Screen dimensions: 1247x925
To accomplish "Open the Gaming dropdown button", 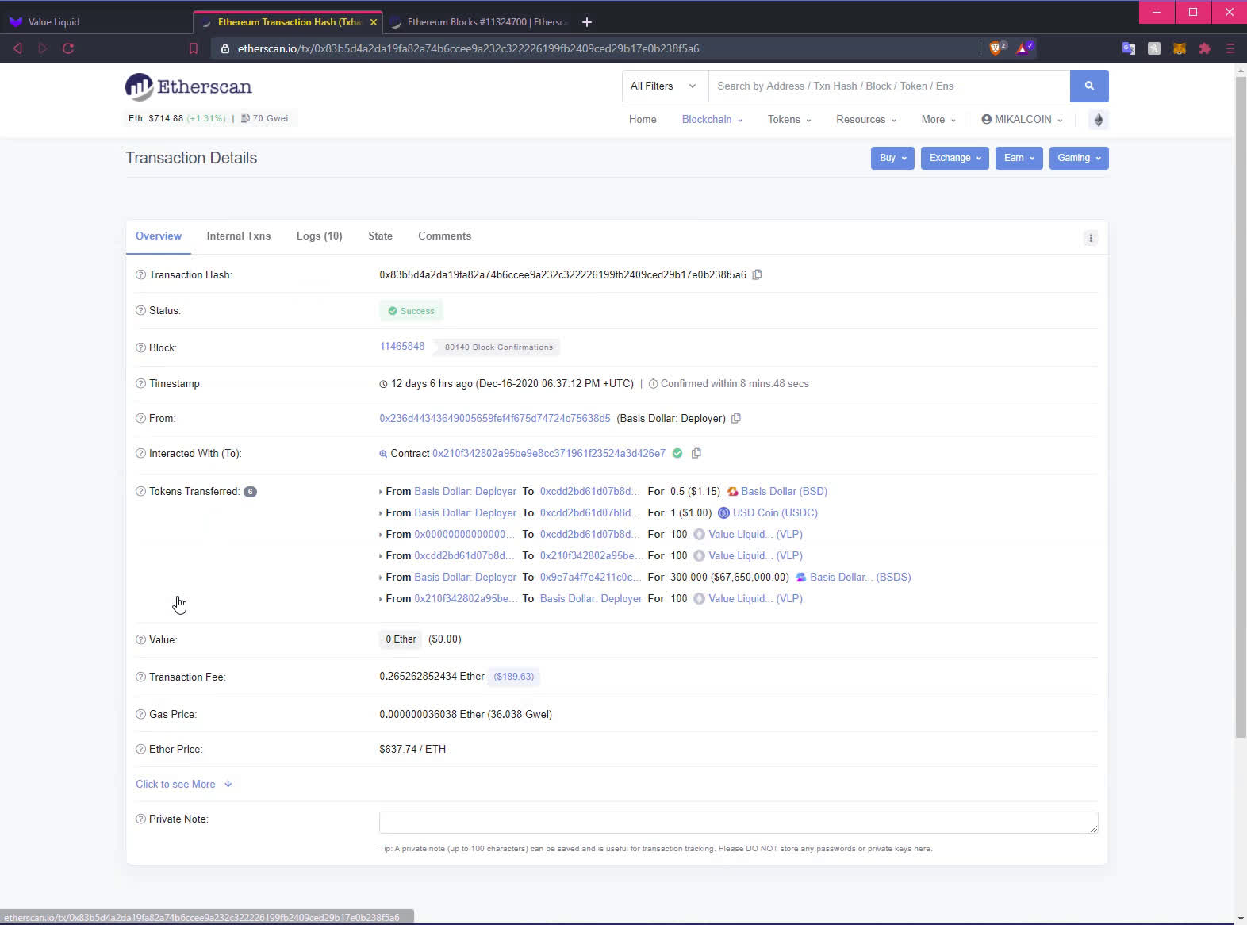I will pos(1079,158).
